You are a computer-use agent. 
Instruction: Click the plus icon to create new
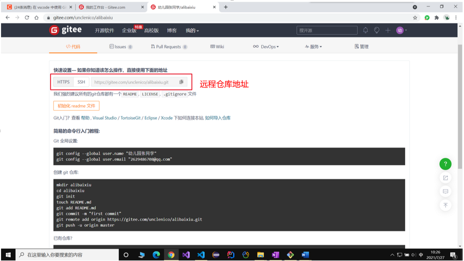click(x=388, y=30)
